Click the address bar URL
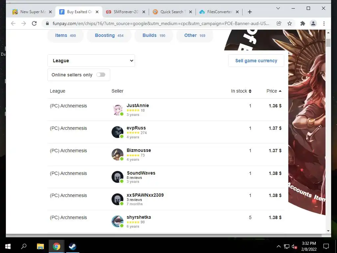The height and width of the screenshot is (253, 337). tap(161, 23)
